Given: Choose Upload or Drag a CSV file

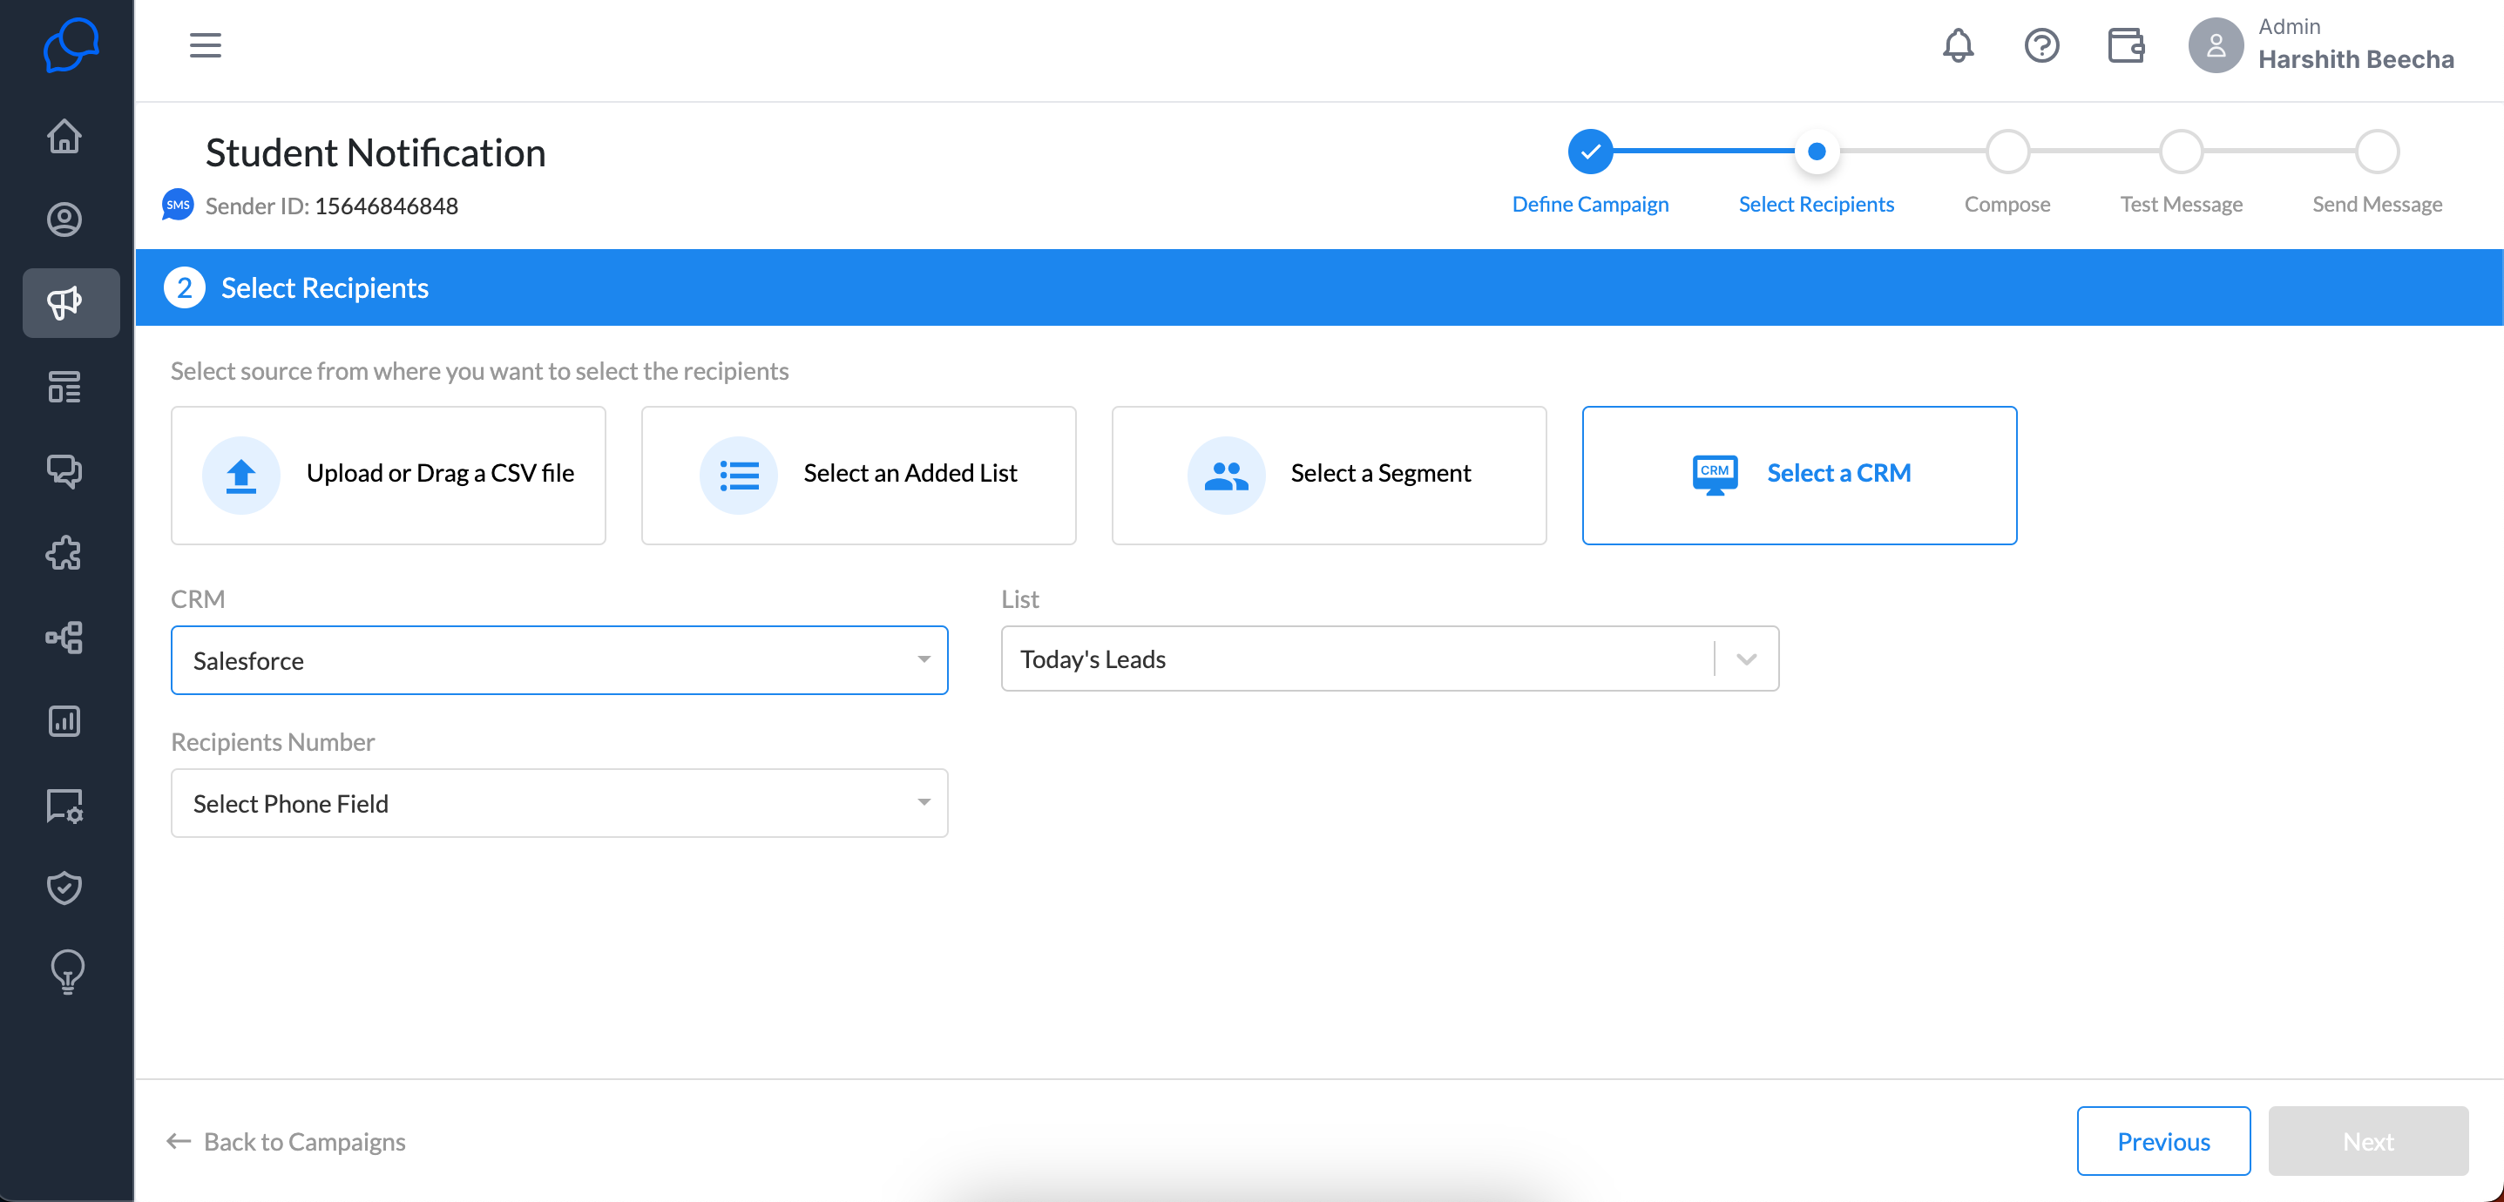Looking at the screenshot, I should (x=388, y=474).
